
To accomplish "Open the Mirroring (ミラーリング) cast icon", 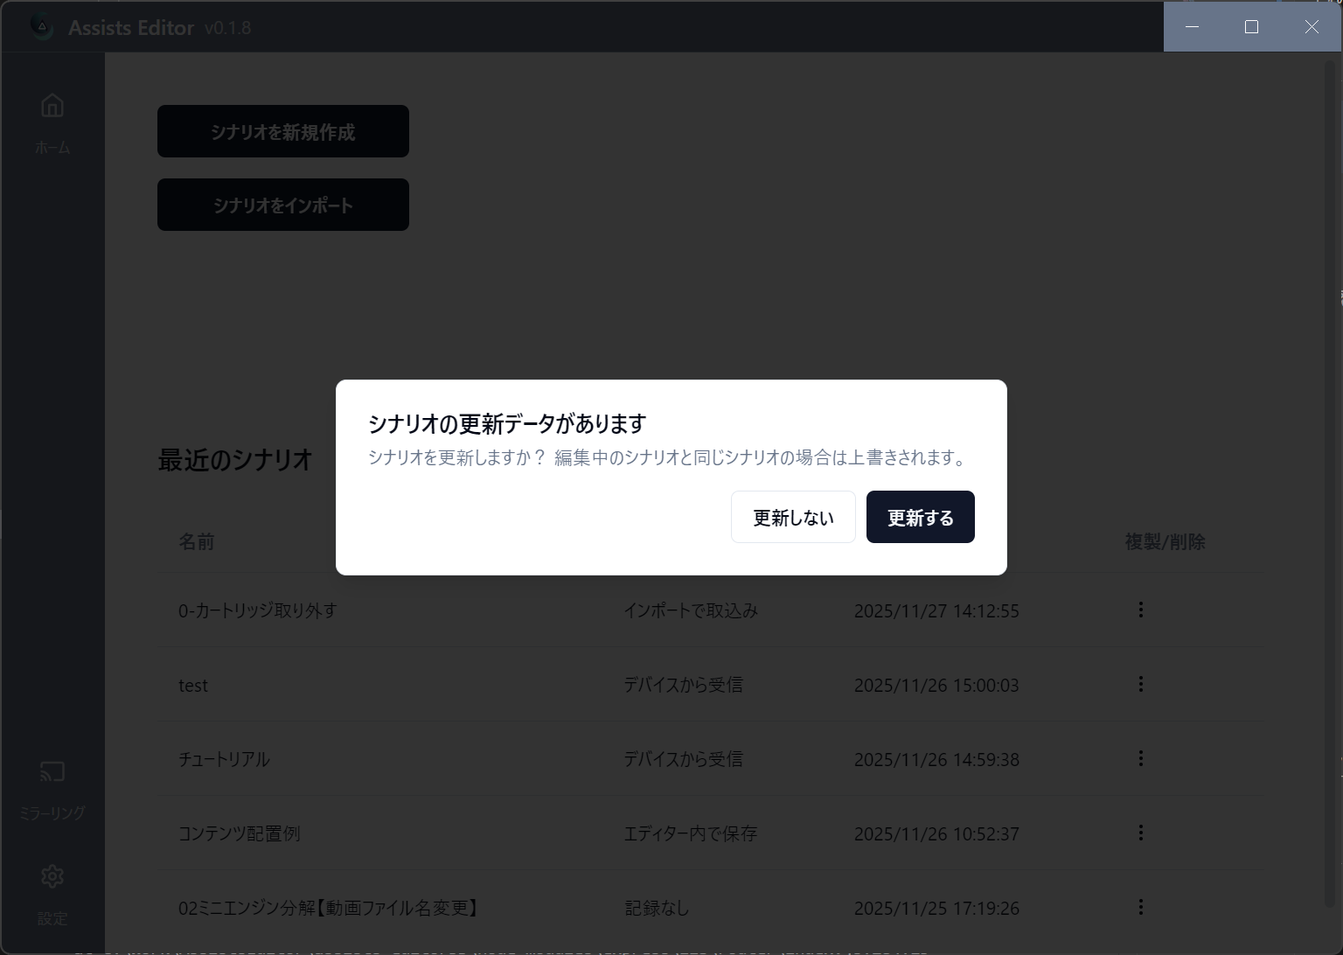I will click(x=52, y=772).
